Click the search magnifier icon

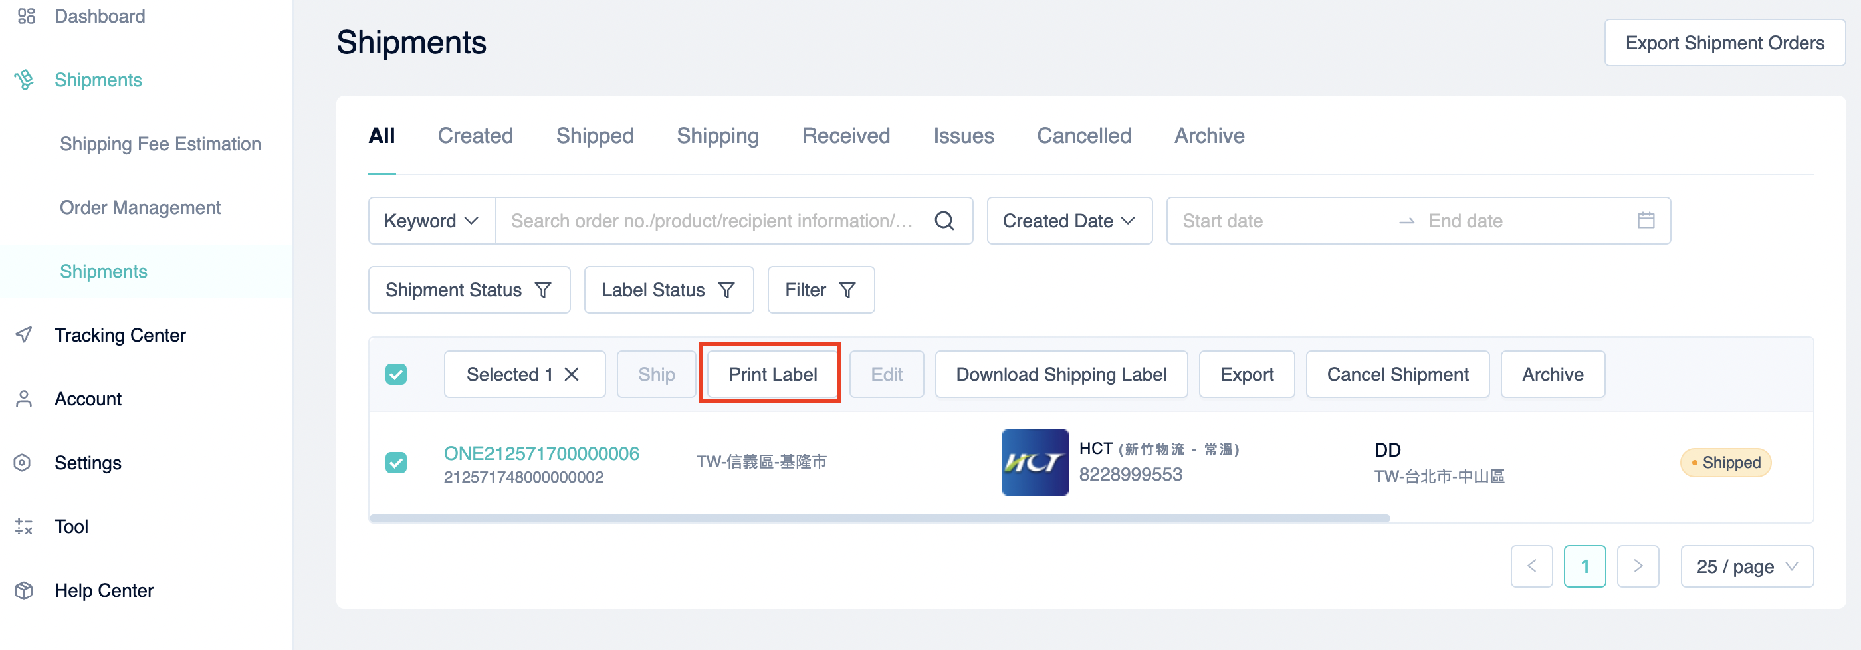944,221
